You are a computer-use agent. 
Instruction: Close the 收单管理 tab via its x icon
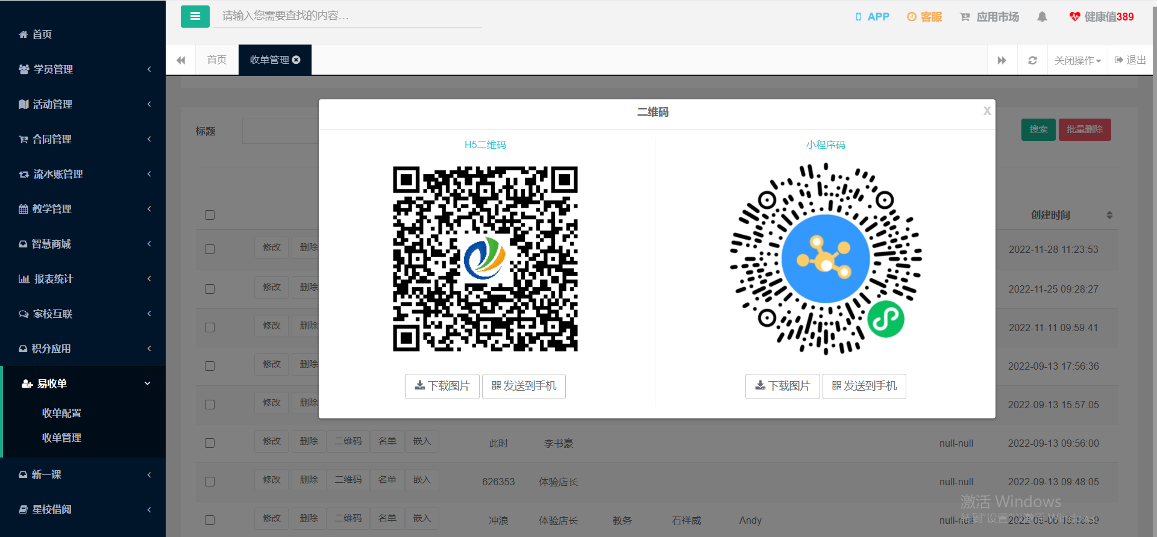(296, 60)
